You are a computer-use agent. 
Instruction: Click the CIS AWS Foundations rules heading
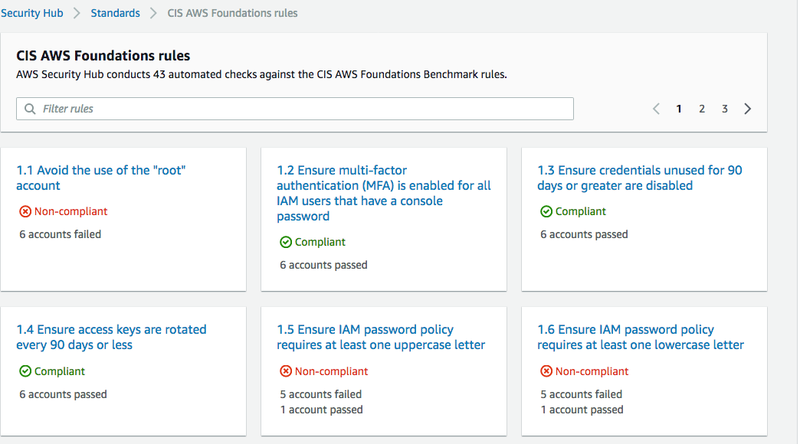(103, 56)
